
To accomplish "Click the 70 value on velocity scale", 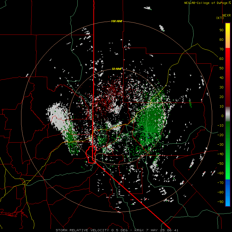I will pyautogui.click(x=221, y=49).
